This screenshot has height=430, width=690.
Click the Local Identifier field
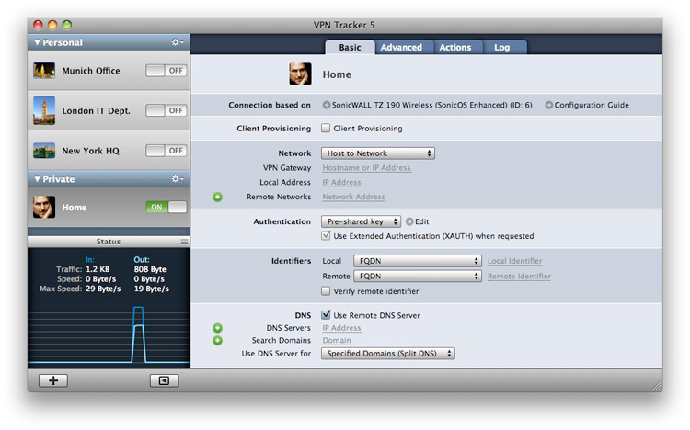(x=515, y=261)
